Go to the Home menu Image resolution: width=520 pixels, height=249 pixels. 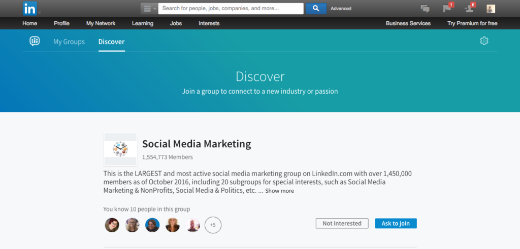(x=30, y=23)
